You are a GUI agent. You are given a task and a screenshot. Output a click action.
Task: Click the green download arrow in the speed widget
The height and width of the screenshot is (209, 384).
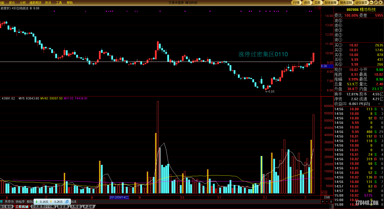tap(37, 202)
